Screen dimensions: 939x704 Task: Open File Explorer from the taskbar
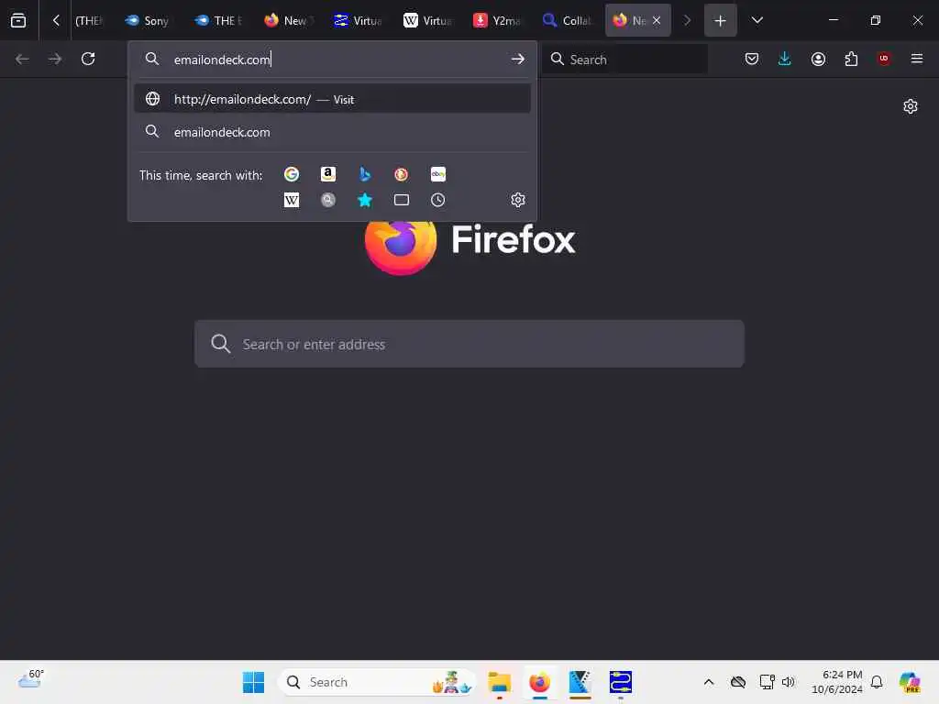click(x=499, y=682)
